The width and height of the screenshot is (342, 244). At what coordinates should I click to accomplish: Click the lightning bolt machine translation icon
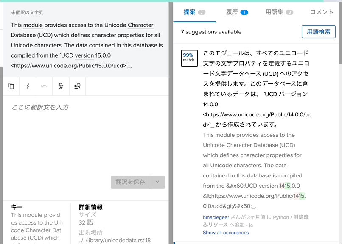coord(28,86)
